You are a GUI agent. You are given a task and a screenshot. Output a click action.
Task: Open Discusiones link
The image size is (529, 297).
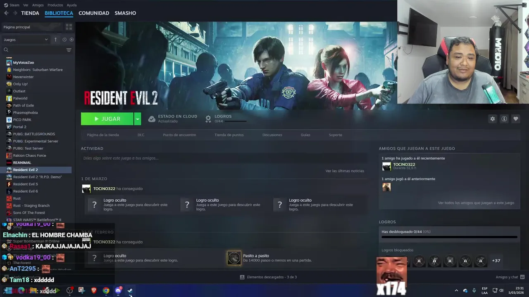coord(272,135)
